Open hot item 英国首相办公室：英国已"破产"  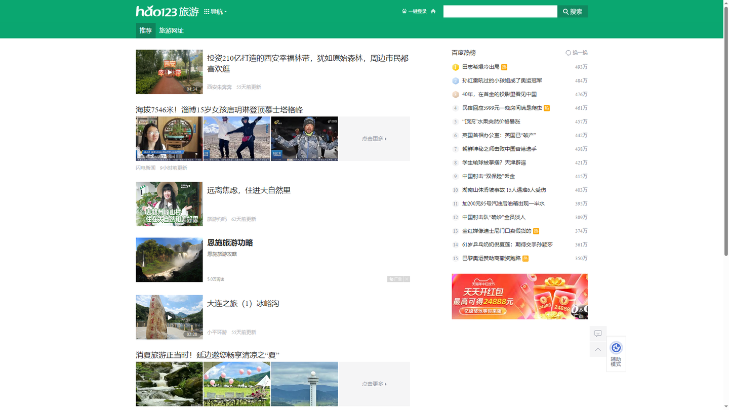[x=499, y=135]
